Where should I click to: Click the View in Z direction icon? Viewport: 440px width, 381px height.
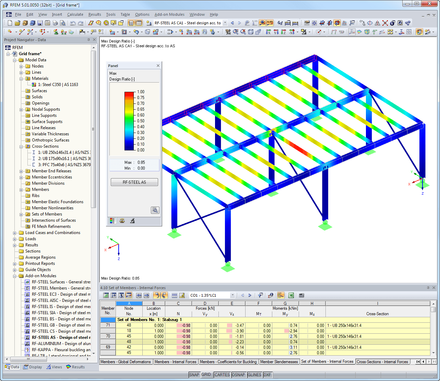[284, 32]
